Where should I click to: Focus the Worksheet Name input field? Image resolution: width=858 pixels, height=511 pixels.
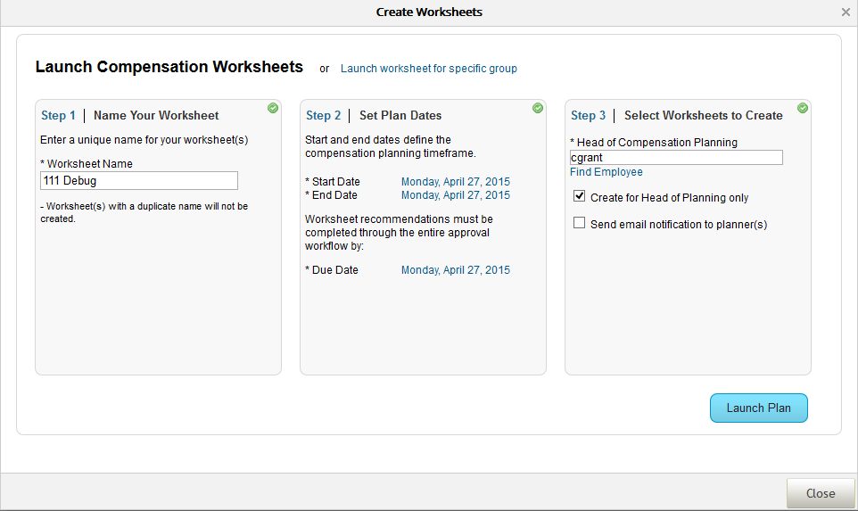(x=139, y=180)
